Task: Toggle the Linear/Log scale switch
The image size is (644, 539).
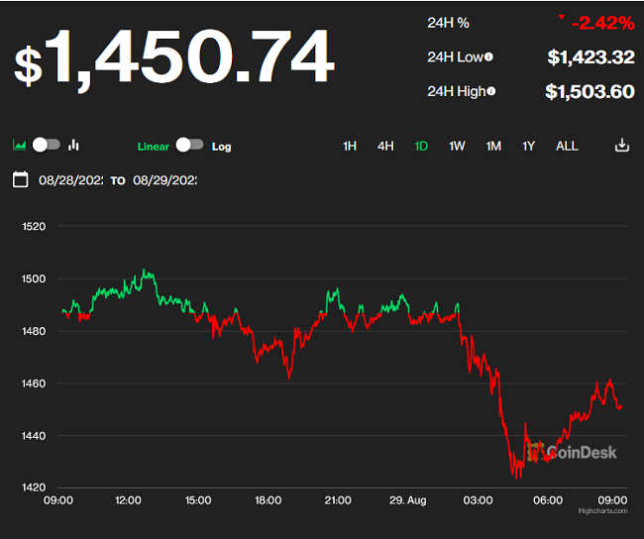Action: pos(190,145)
